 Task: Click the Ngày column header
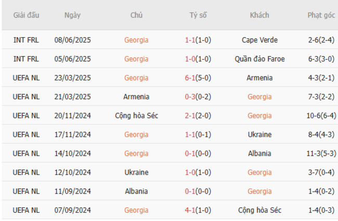[72, 15]
